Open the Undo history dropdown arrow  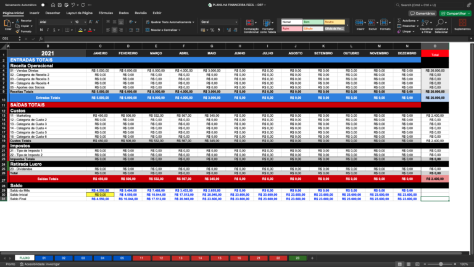click(78, 5)
